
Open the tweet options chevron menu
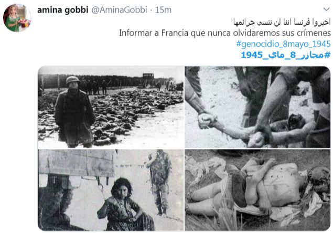[x=326, y=9]
